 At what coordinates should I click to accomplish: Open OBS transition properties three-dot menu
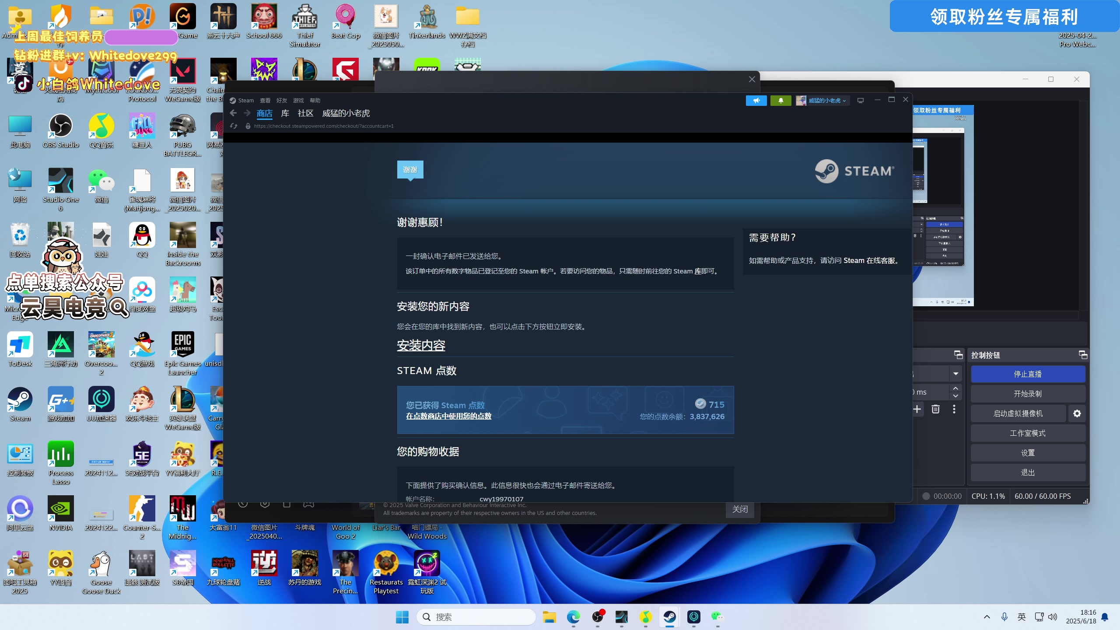coord(954,409)
